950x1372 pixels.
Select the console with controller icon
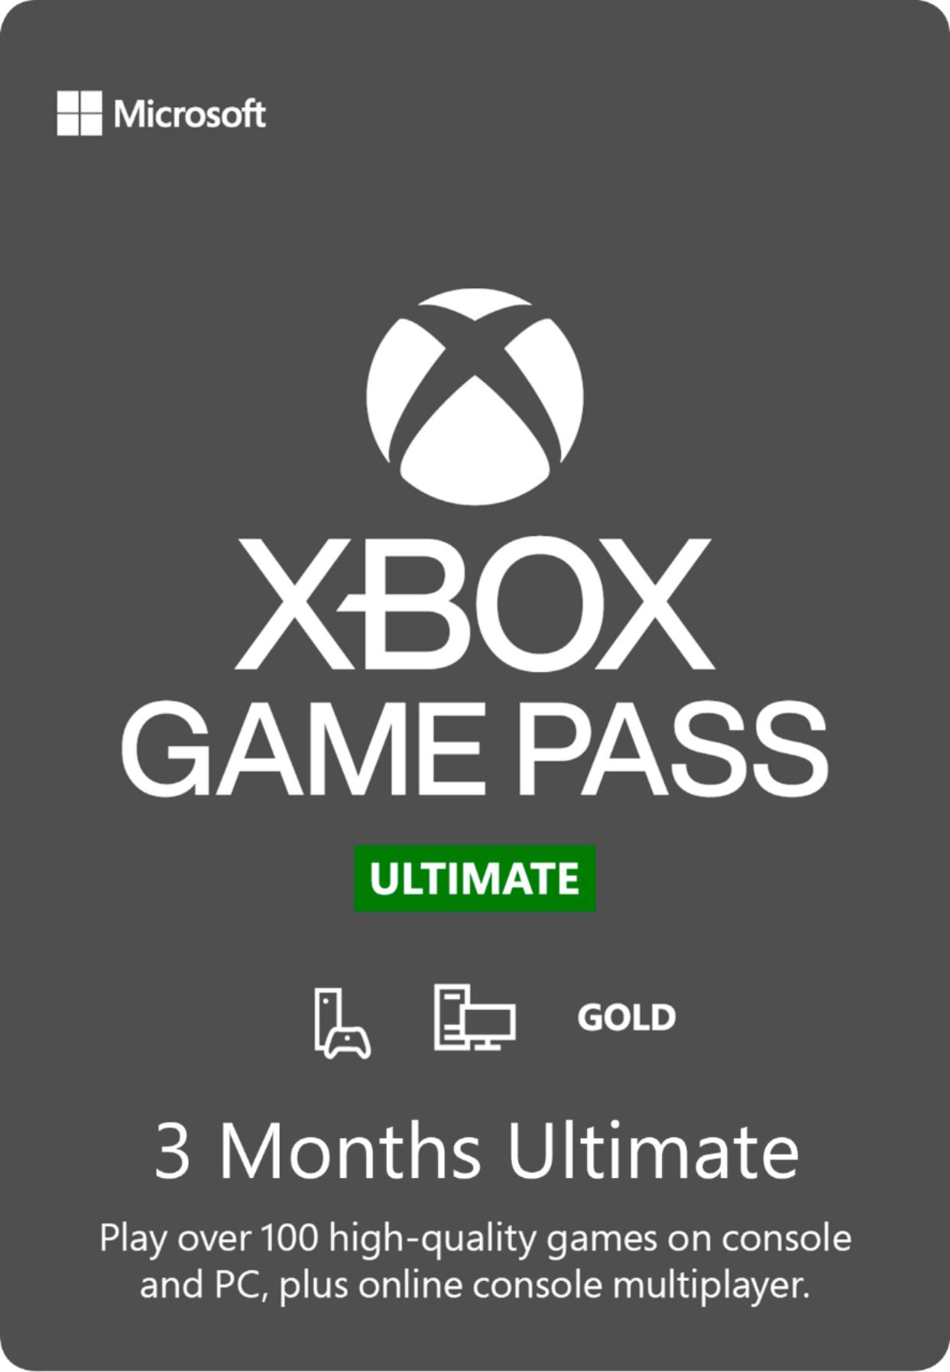click(x=342, y=1023)
